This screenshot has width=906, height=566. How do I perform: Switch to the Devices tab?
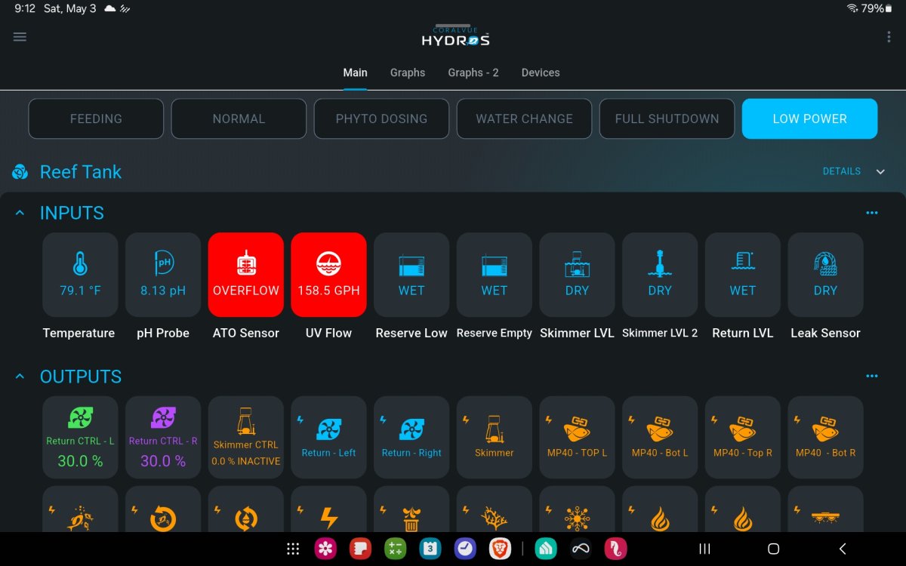pos(541,73)
